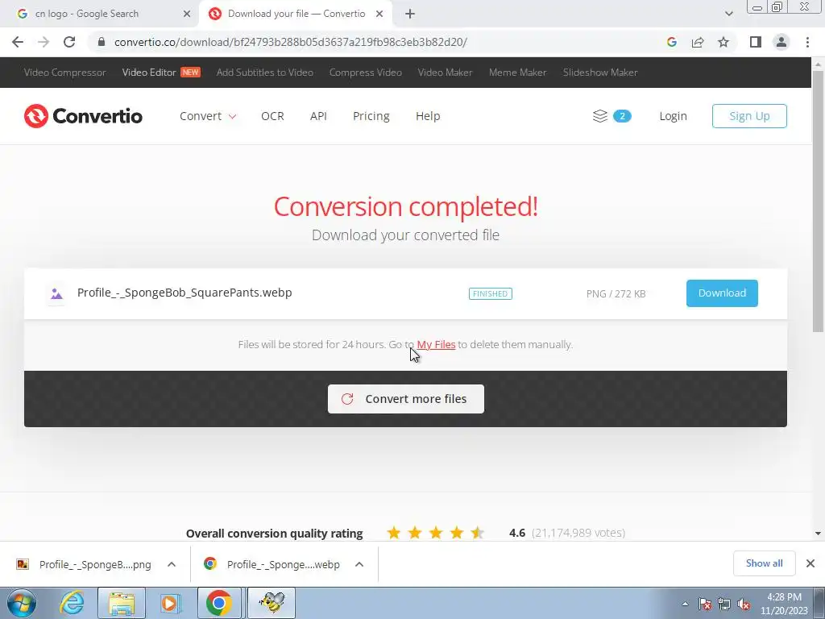Image resolution: width=825 pixels, height=619 pixels.
Task: Open the OCR menu item
Action: point(272,116)
